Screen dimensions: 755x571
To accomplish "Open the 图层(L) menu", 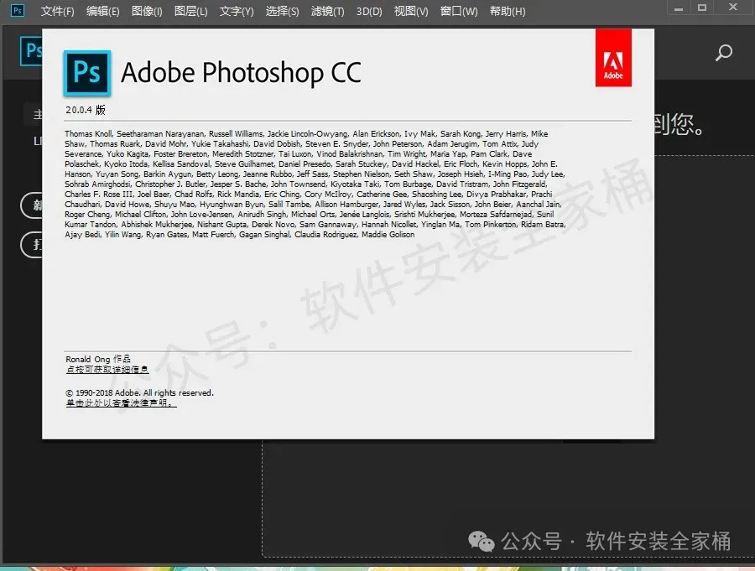I will click(190, 11).
